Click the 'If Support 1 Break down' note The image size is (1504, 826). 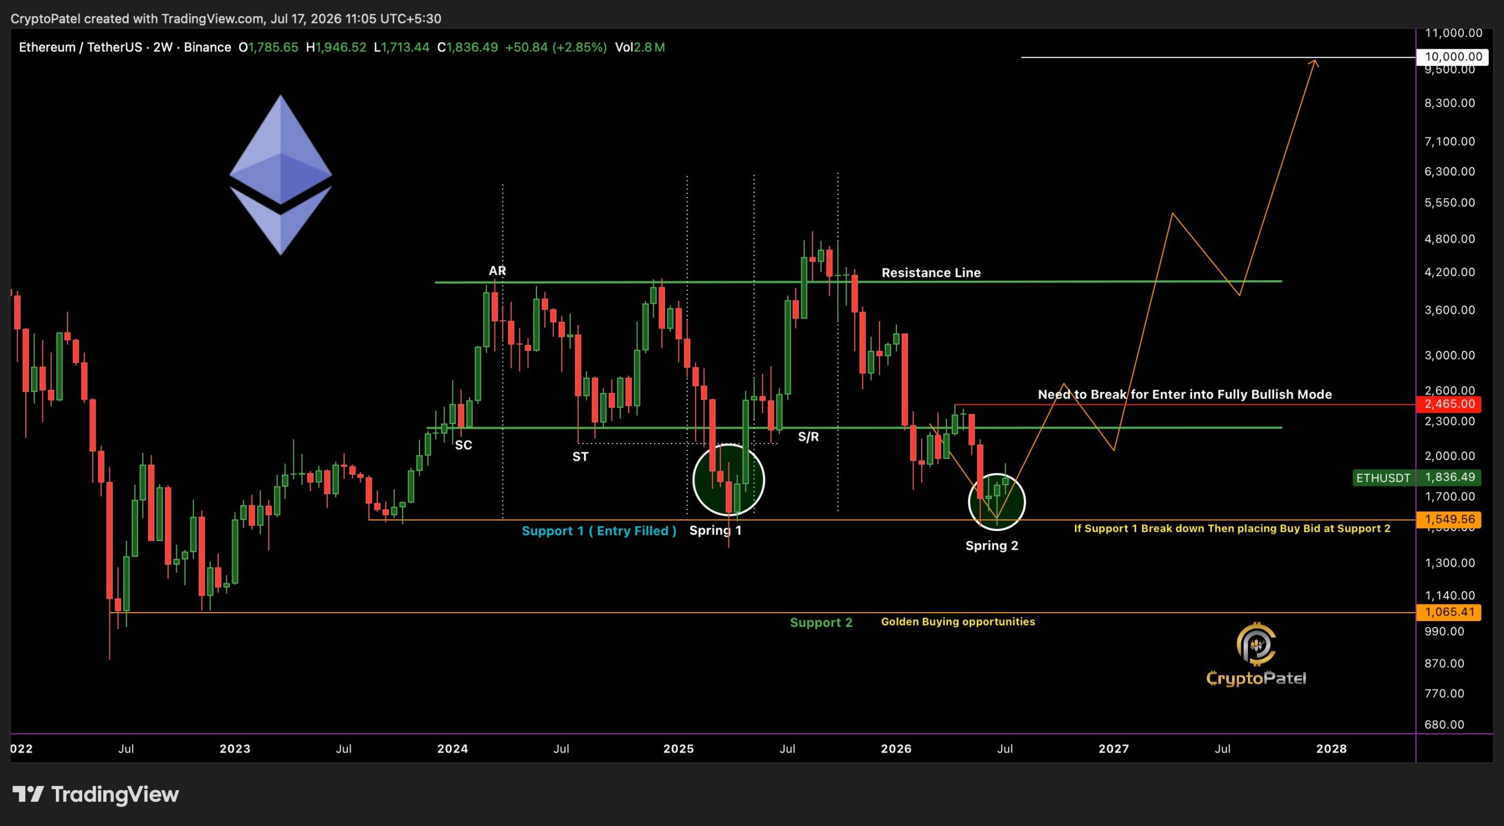click(x=1232, y=528)
